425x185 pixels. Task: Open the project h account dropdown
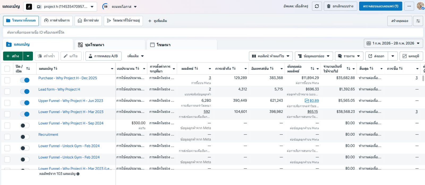point(60,7)
